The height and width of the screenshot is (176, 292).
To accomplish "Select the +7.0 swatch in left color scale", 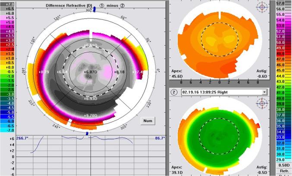I will 8,3.
